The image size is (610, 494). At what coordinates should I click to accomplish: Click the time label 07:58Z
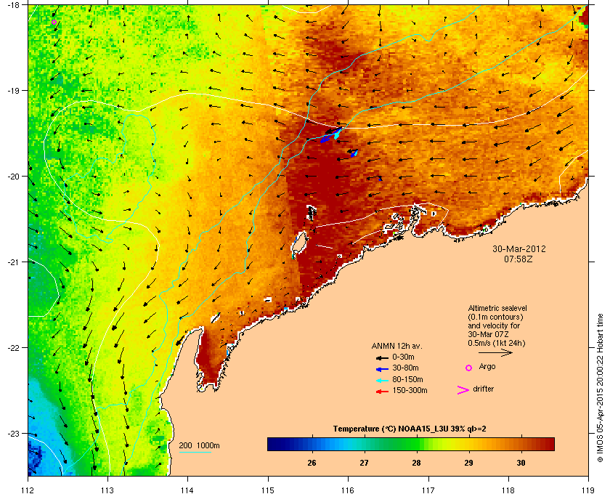click(518, 259)
